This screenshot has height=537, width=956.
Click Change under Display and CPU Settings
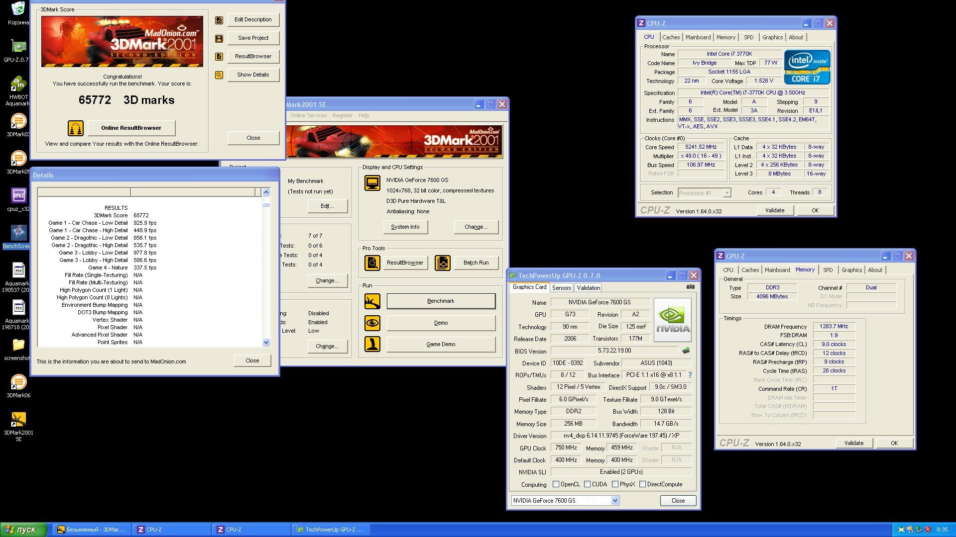coord(476,227)
